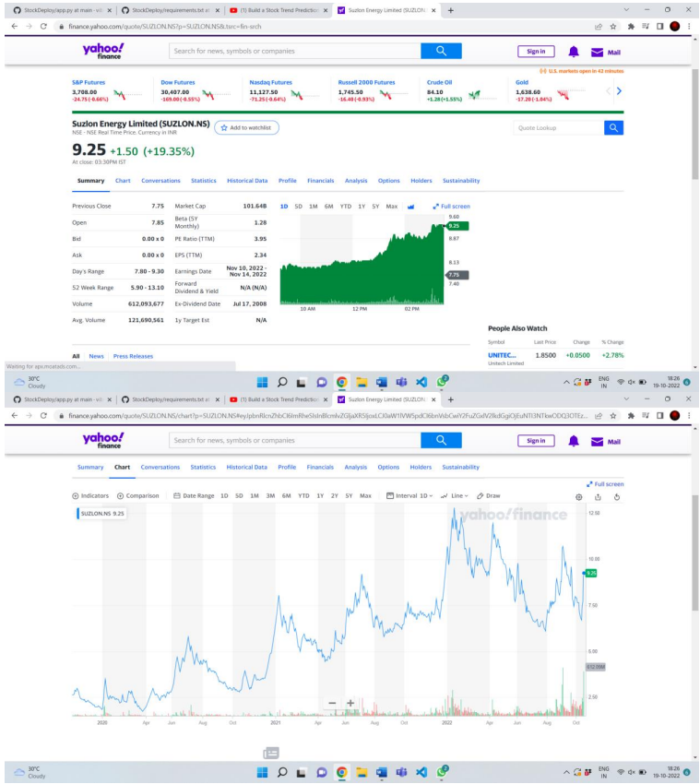Click the chart share icon
The width and height of the screenshot is (700, 784).
(598, 497)
